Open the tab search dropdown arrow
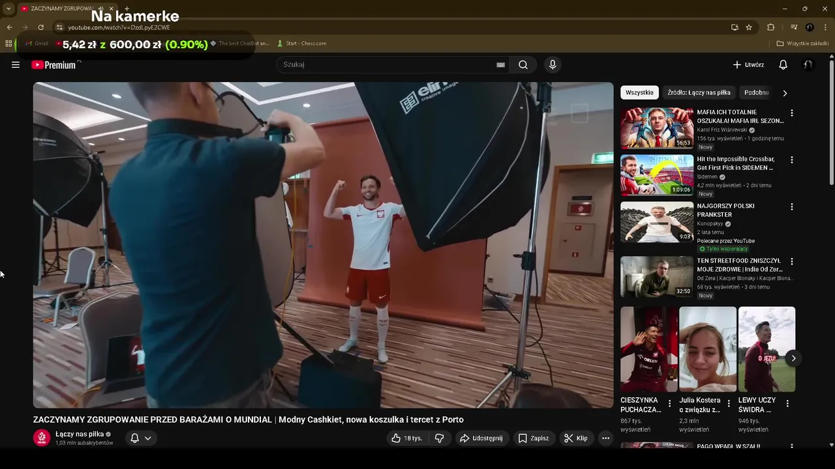The height and width of the screenshot is (469, 835). 8,8
